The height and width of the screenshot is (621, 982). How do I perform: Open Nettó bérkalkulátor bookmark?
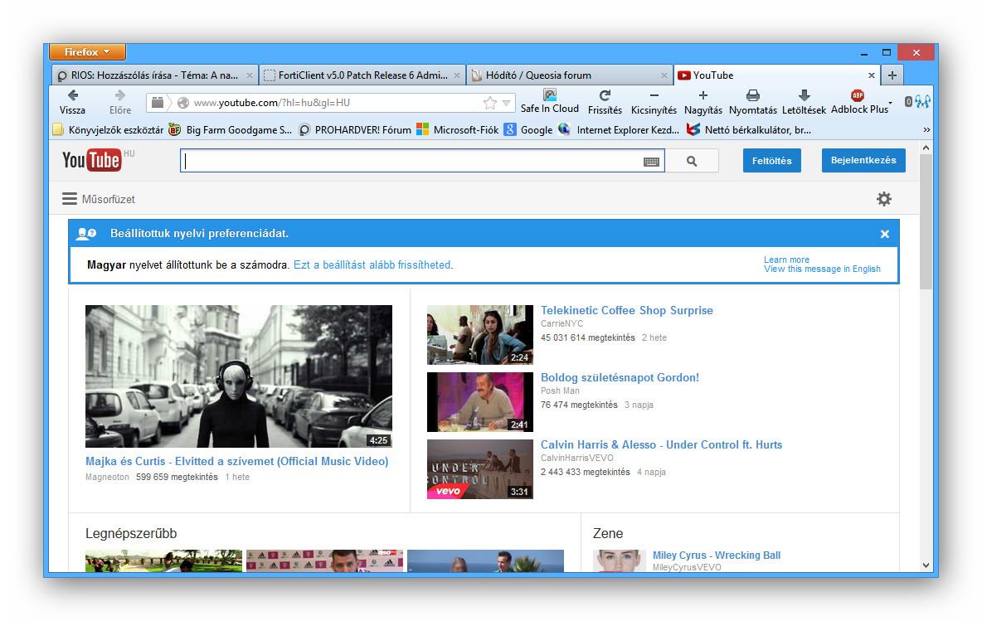[x=748, y=129]
